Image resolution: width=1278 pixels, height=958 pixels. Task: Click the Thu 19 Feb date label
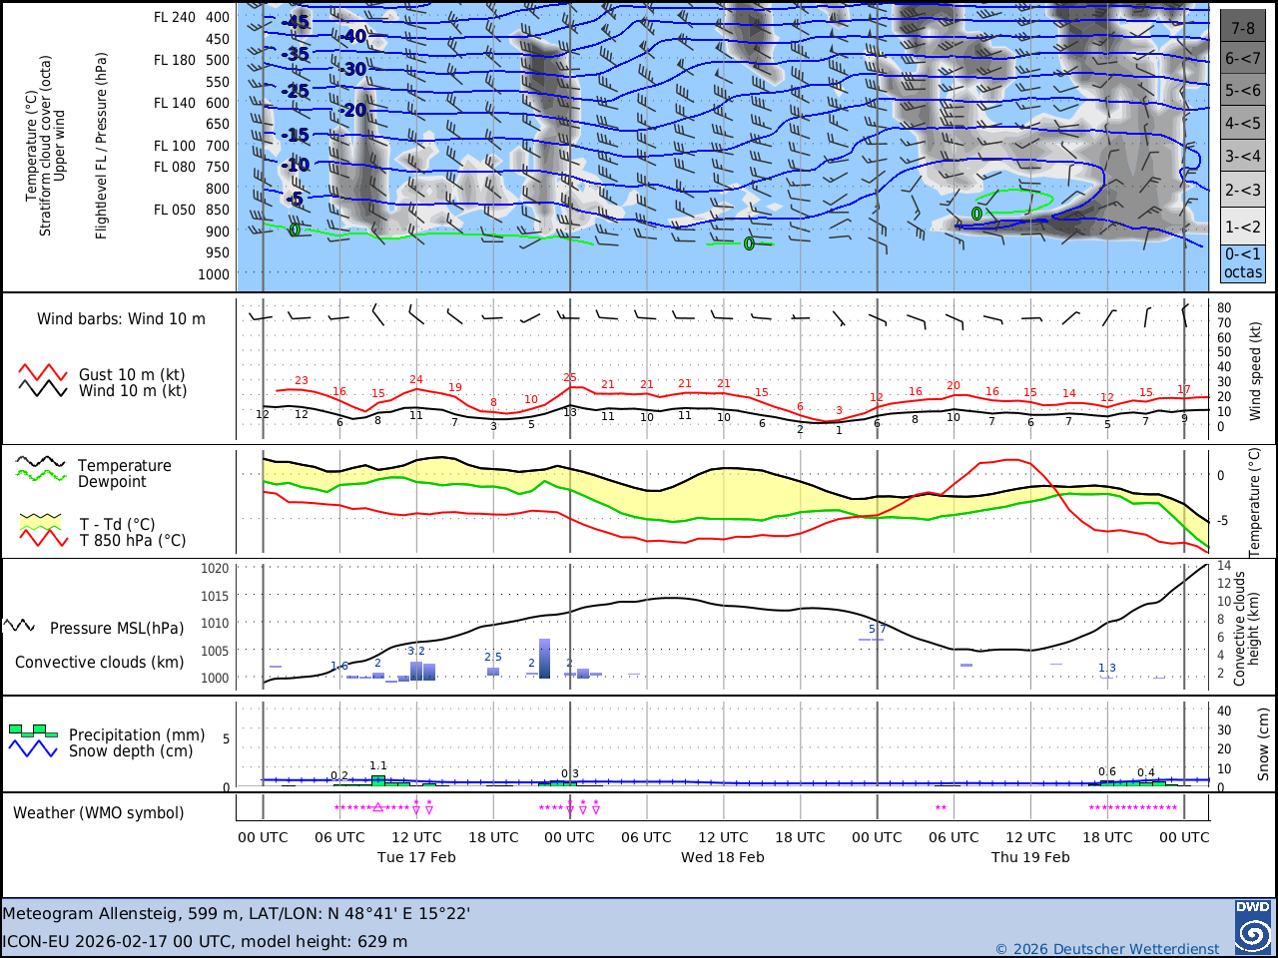pos(1030,857)
